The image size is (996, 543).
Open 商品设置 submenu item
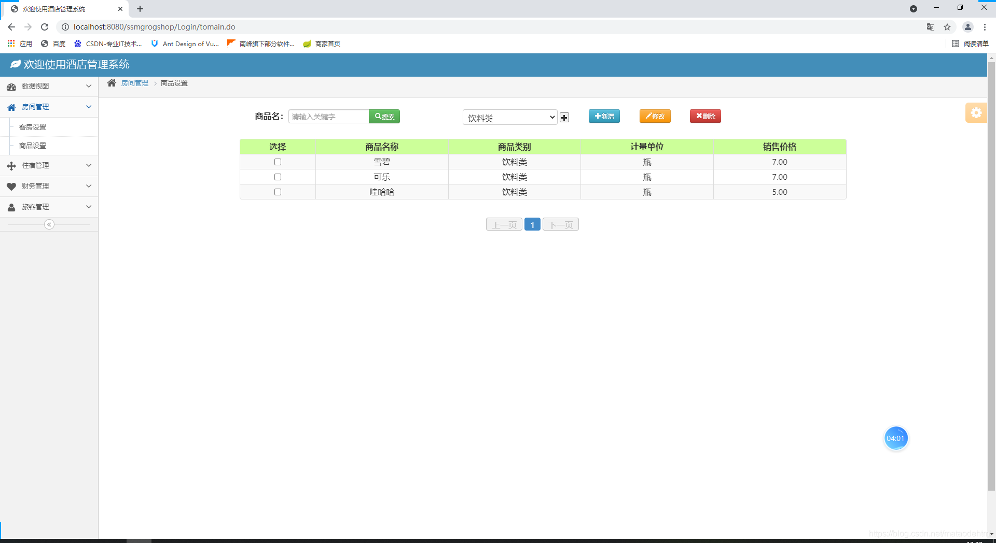[x=33, y=146]
